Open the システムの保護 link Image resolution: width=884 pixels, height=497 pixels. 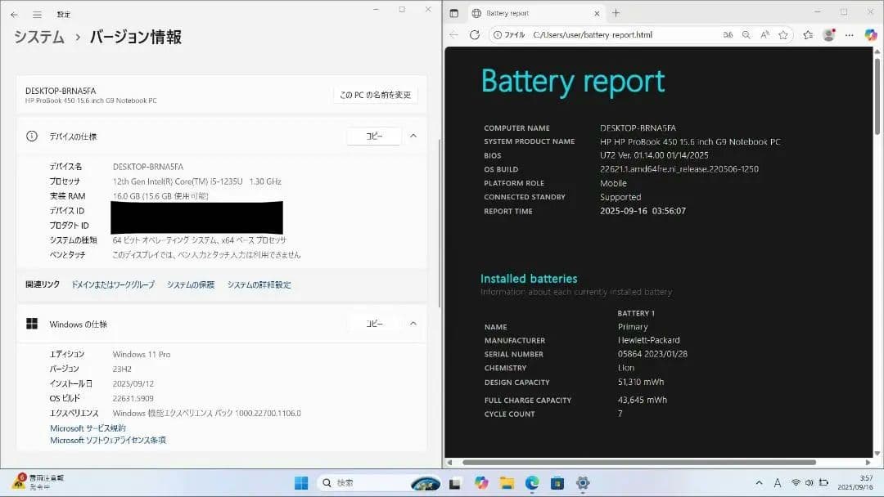[x=190, y=284]
